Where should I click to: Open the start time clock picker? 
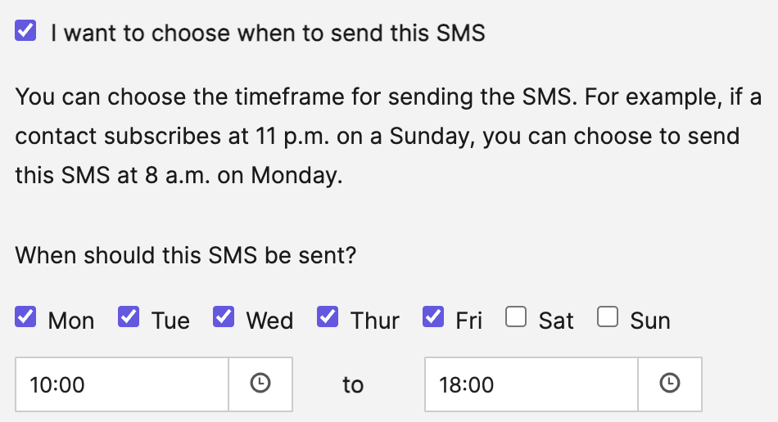click(260, 384)
